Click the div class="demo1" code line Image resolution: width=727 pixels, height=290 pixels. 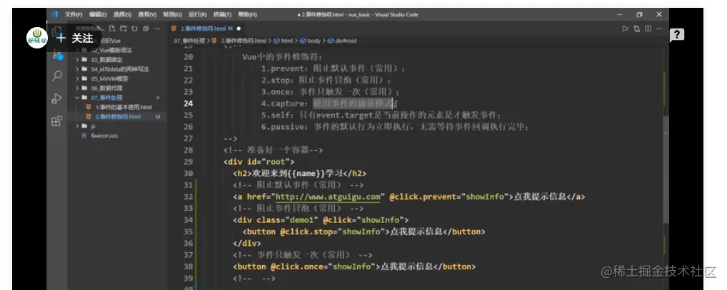coord(321,219)
